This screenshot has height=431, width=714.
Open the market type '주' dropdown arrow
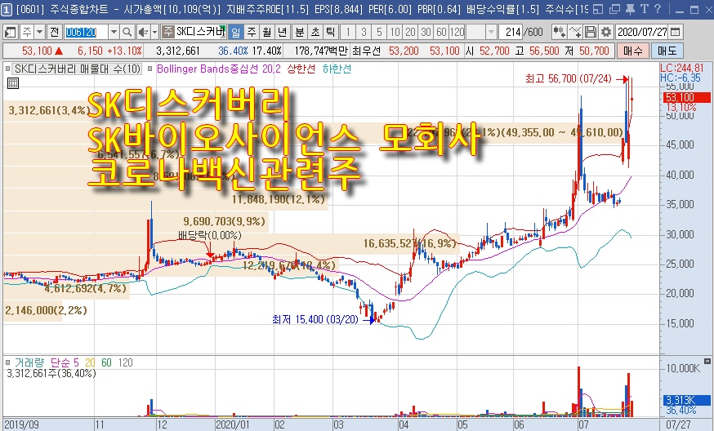(x=39, y=32)
